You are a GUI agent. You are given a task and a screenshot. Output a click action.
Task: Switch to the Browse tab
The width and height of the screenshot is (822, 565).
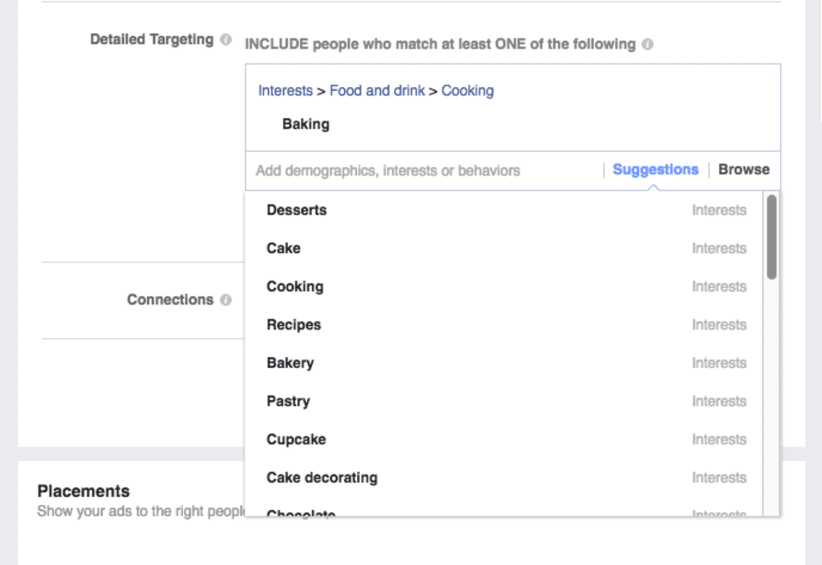click(744, 169)
